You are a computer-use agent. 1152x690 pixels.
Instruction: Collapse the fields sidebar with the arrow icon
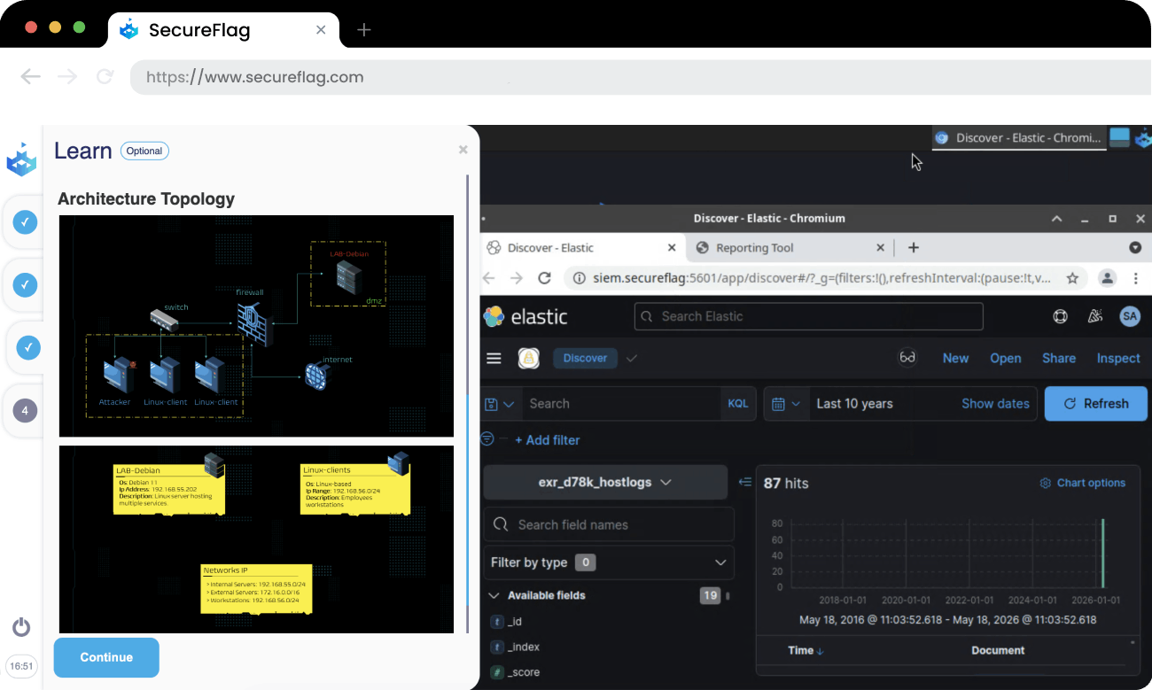pyautogui.click(x=745, y=483)
